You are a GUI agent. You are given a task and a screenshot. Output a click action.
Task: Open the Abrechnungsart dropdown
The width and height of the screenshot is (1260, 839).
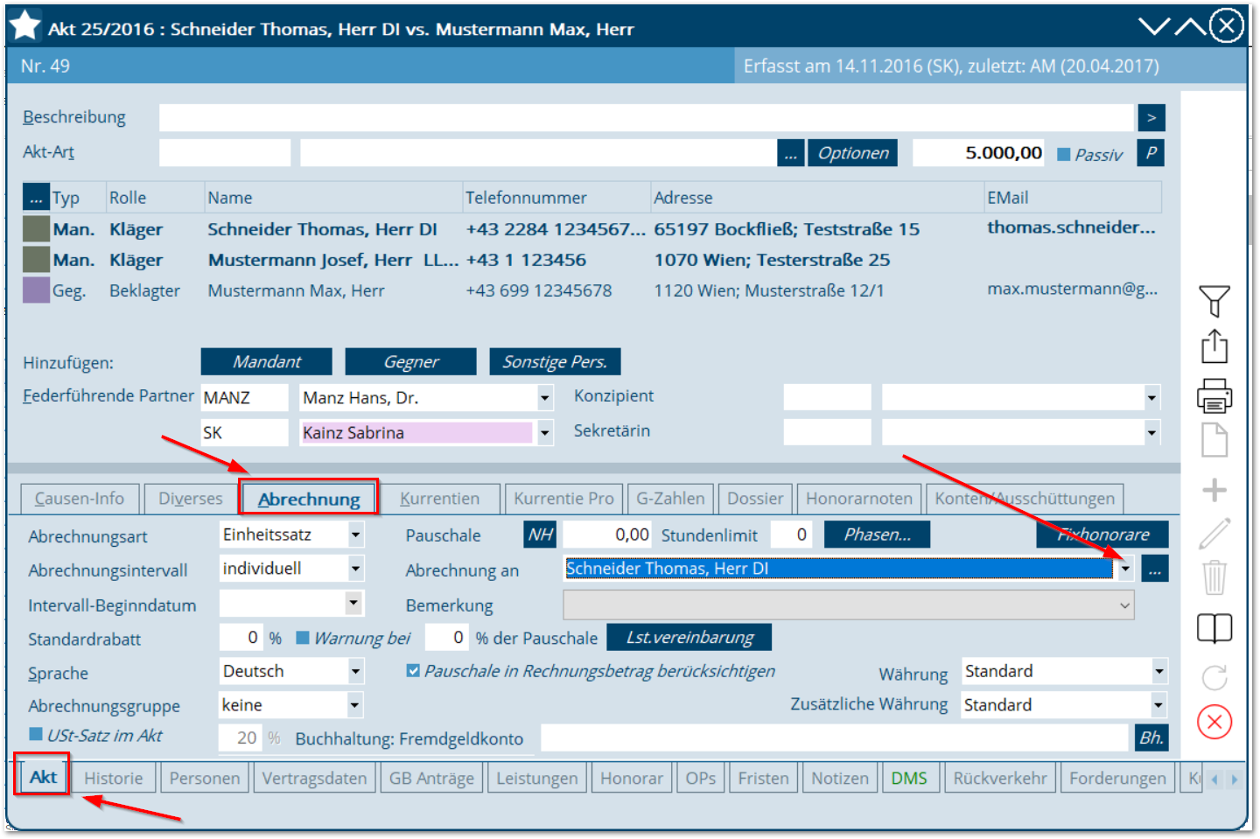pos(355,535)
